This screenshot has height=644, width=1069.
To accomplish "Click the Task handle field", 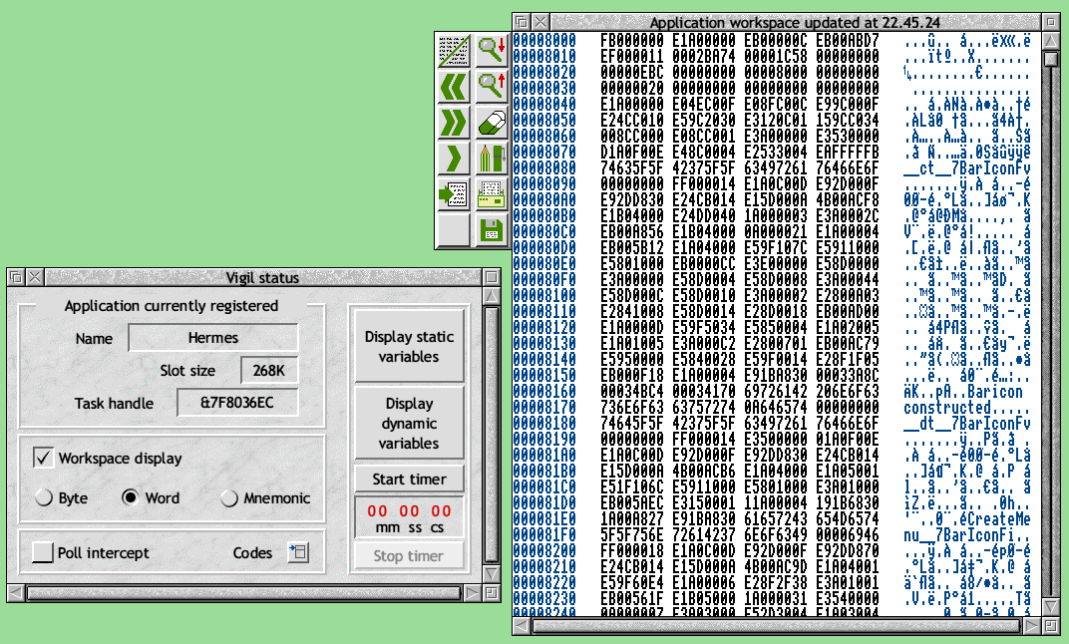I will (x=236, y=403).
